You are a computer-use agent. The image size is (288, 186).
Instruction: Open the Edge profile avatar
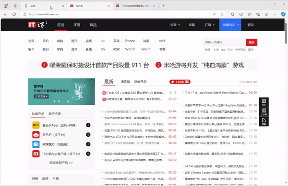point(6,6)
